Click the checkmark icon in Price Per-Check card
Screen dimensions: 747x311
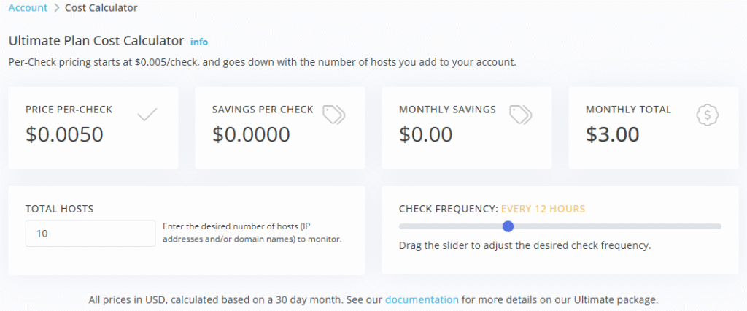[147, 114]
